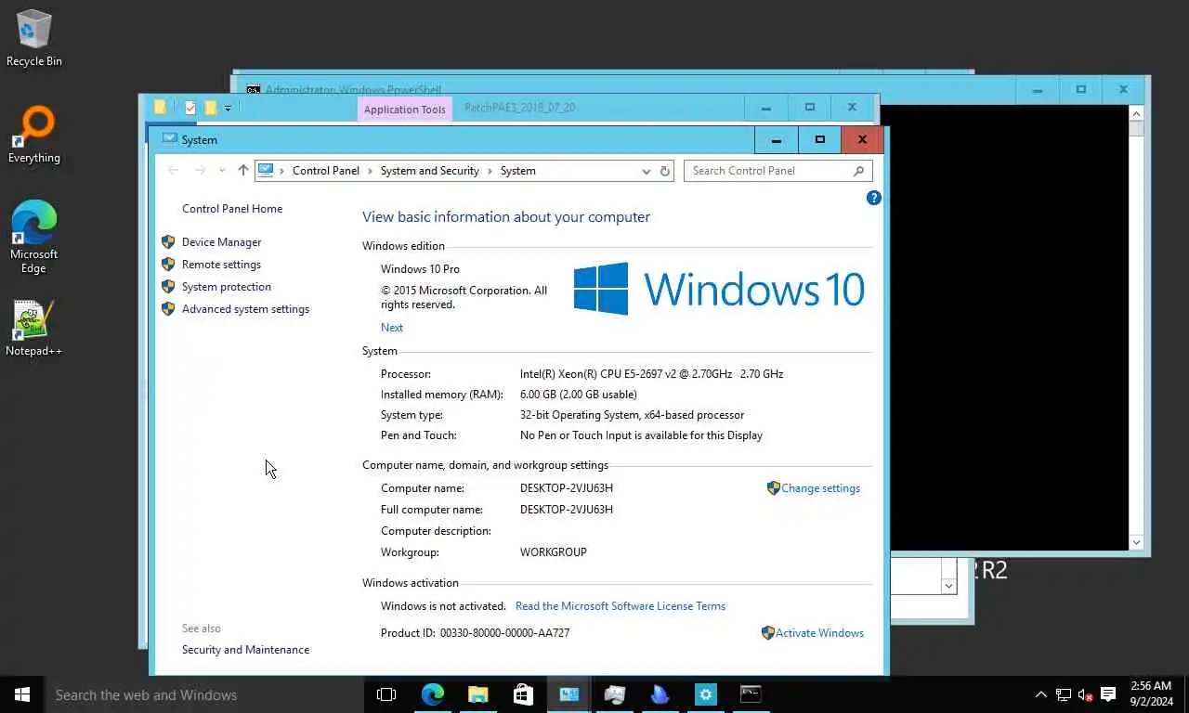Screen dimensions: 1189x713
Task: Click the shield icon next to Device Manager
Action: (x=168, y=242)
